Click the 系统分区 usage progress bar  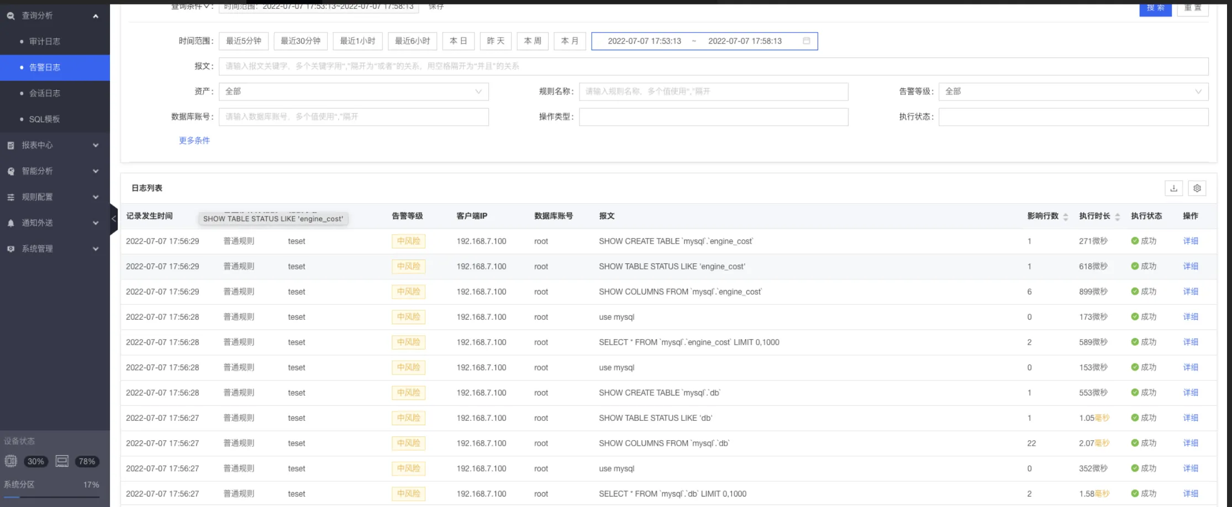[x=51, y=497]
